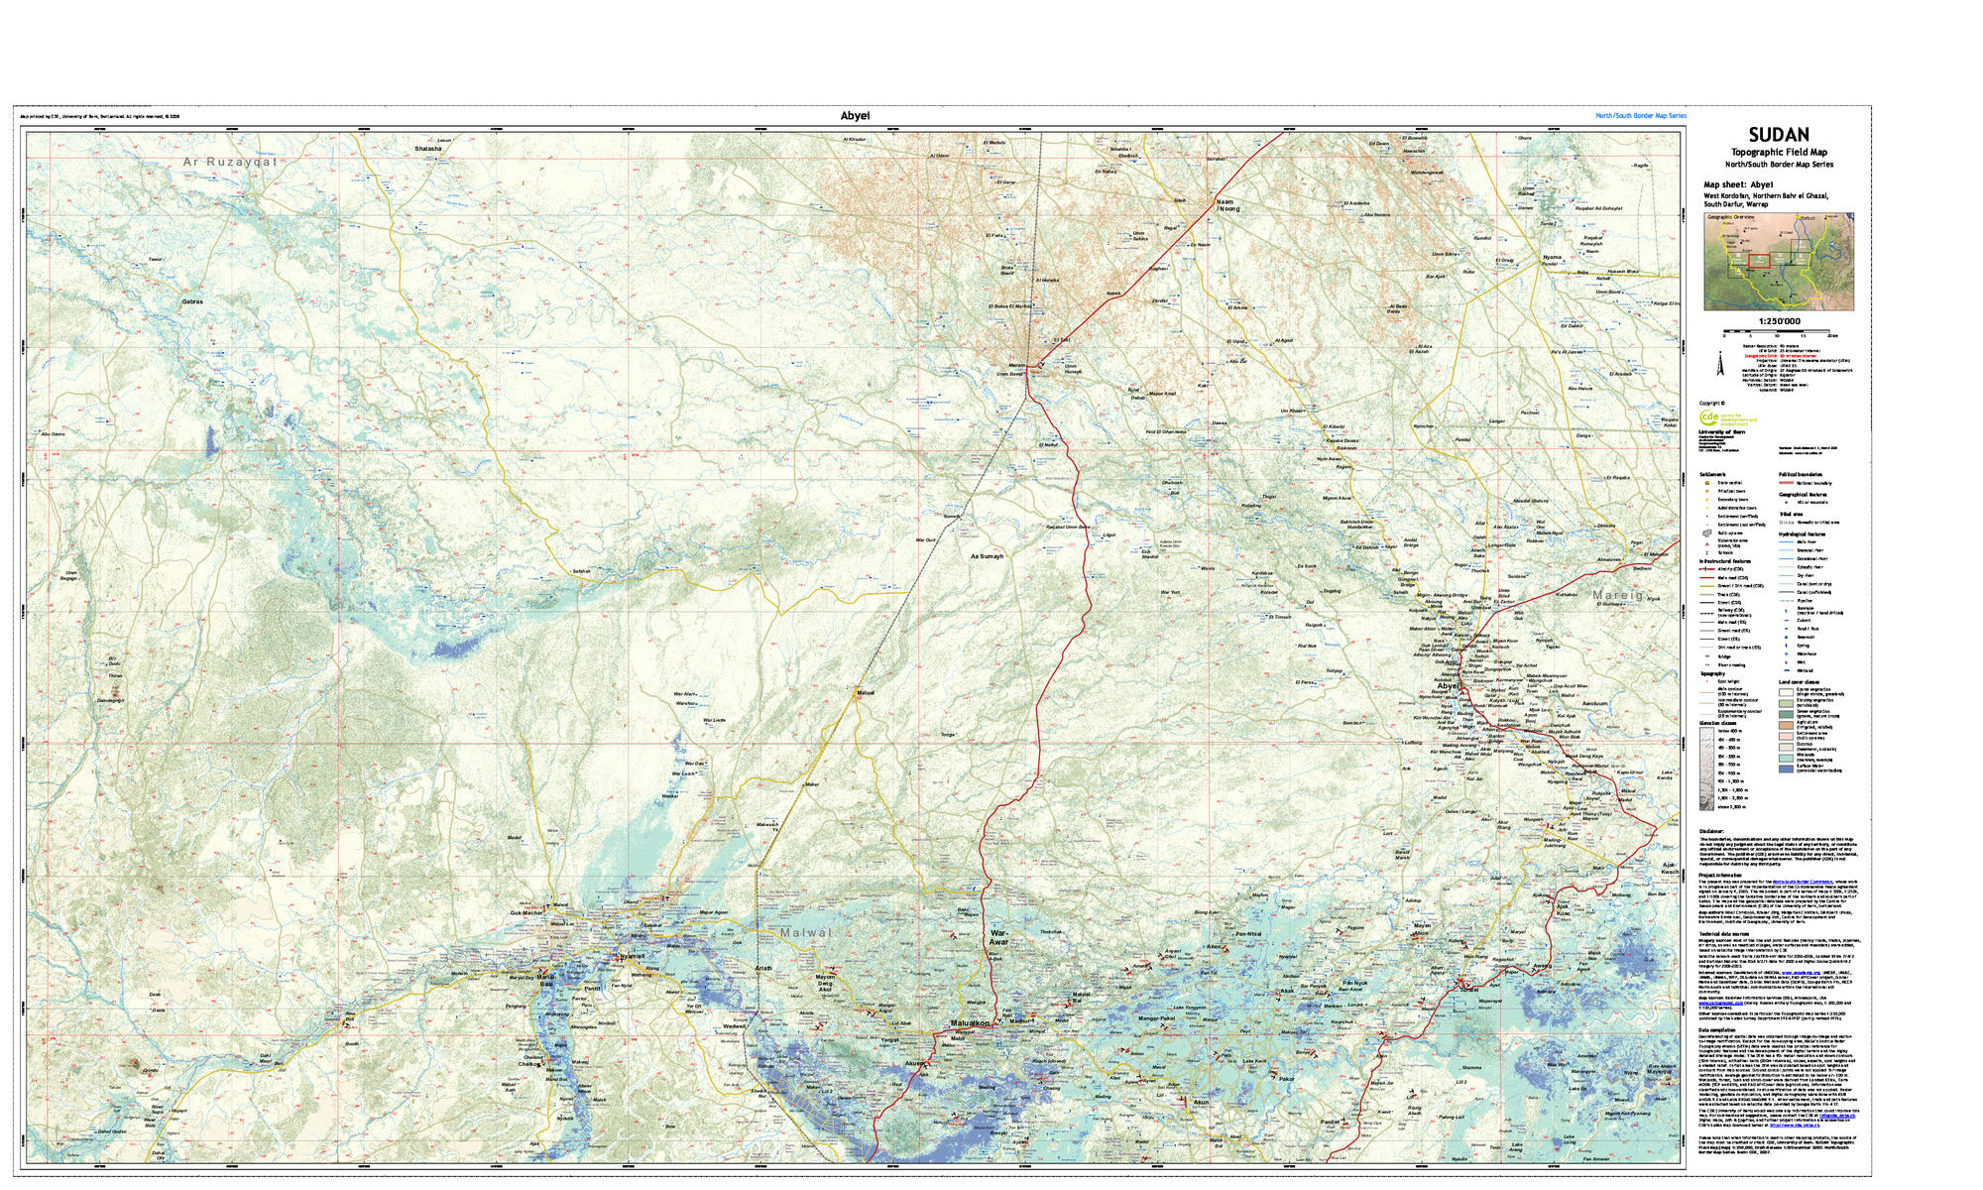Image resolution: width=1983 pixels, height=1190 pixels.
Task: Click the 'Project information' heading
Action: [1720, 875]
